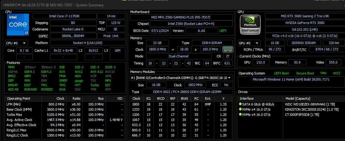The image size is (345, 141).
Task: Click the DDR4 SDRAM memory type field
Action: coord(212,43)
